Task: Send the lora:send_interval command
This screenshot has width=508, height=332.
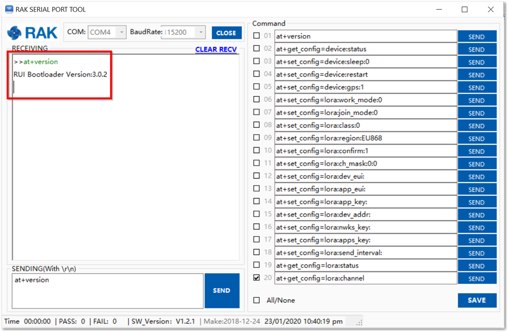Action: [x=477, y=253]
